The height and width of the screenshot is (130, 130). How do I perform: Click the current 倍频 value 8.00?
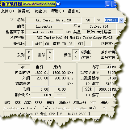40,89
